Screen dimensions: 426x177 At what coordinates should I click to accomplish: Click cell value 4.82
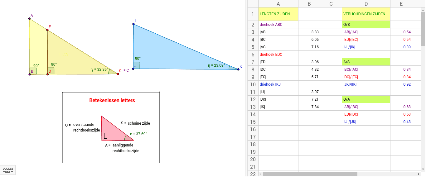(x=309, y=69)
